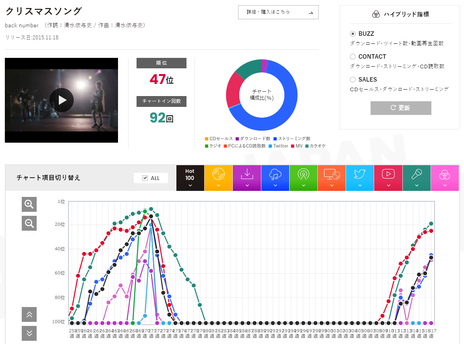Toggle the red MV video icon
This screenshot has width=464, height=344.
[388, 174]
